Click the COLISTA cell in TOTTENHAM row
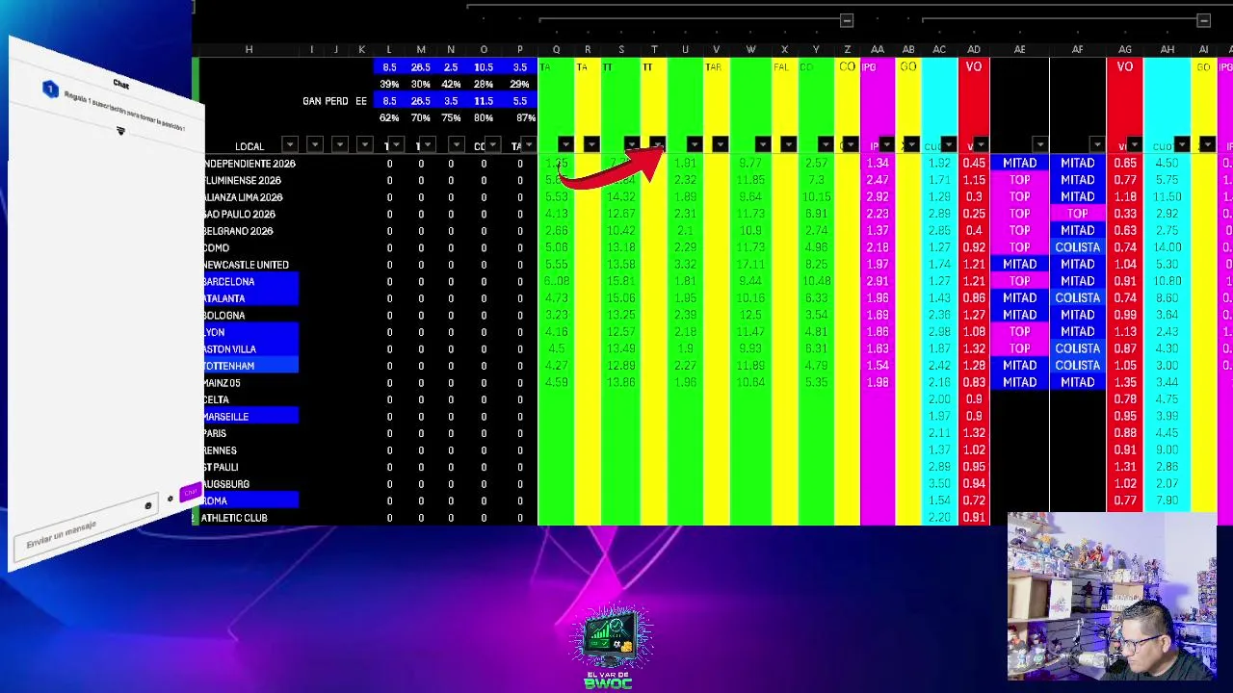 click(x=1077, y=366)
